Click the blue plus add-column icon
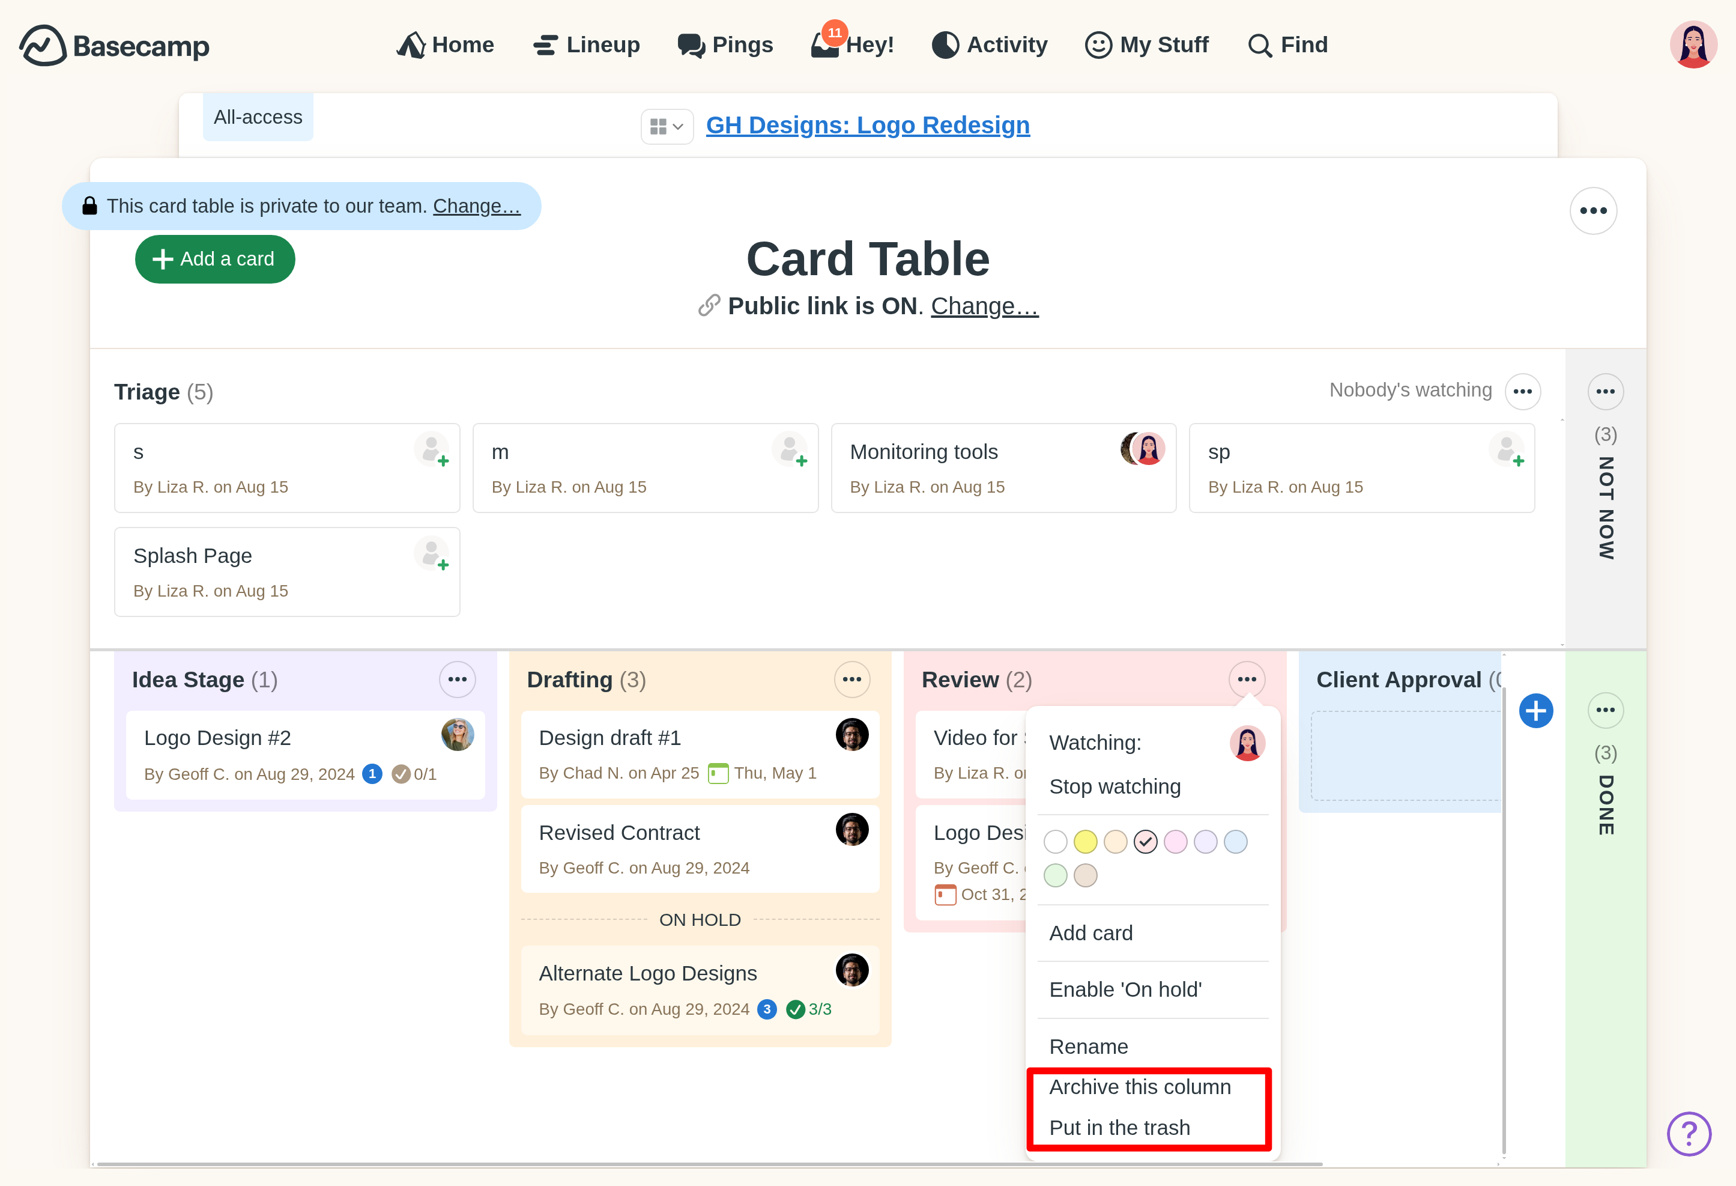This screenshot has height=1186, width=1736. click(1536, 710)
